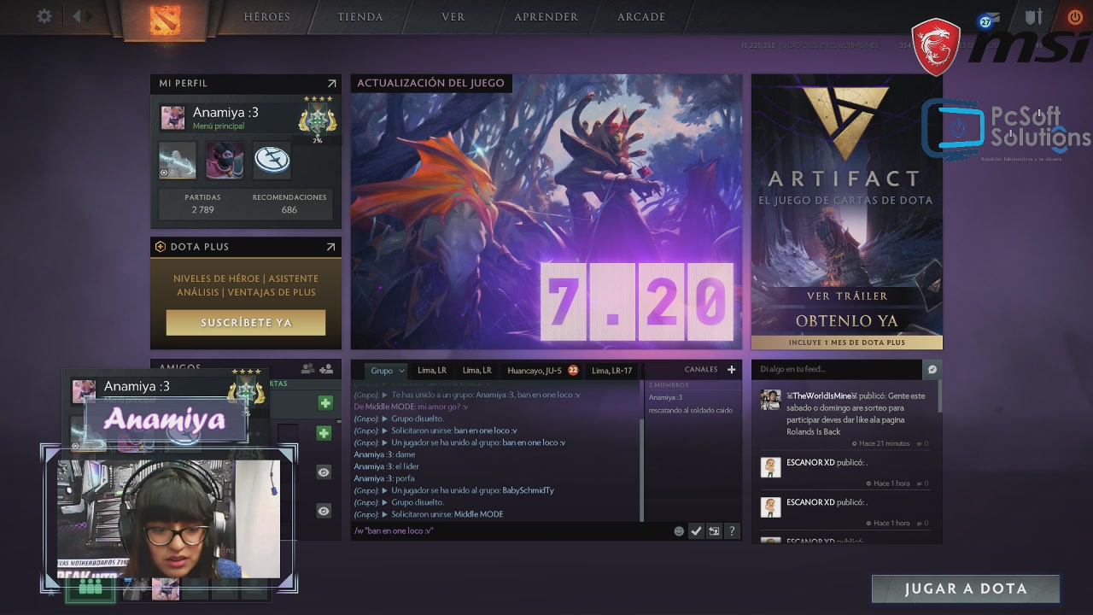Image resolution: width=1093 pixels, height=615 pixels.
Task: Click 'Middle MODE' name in join request
Action: tap(478, 514)
